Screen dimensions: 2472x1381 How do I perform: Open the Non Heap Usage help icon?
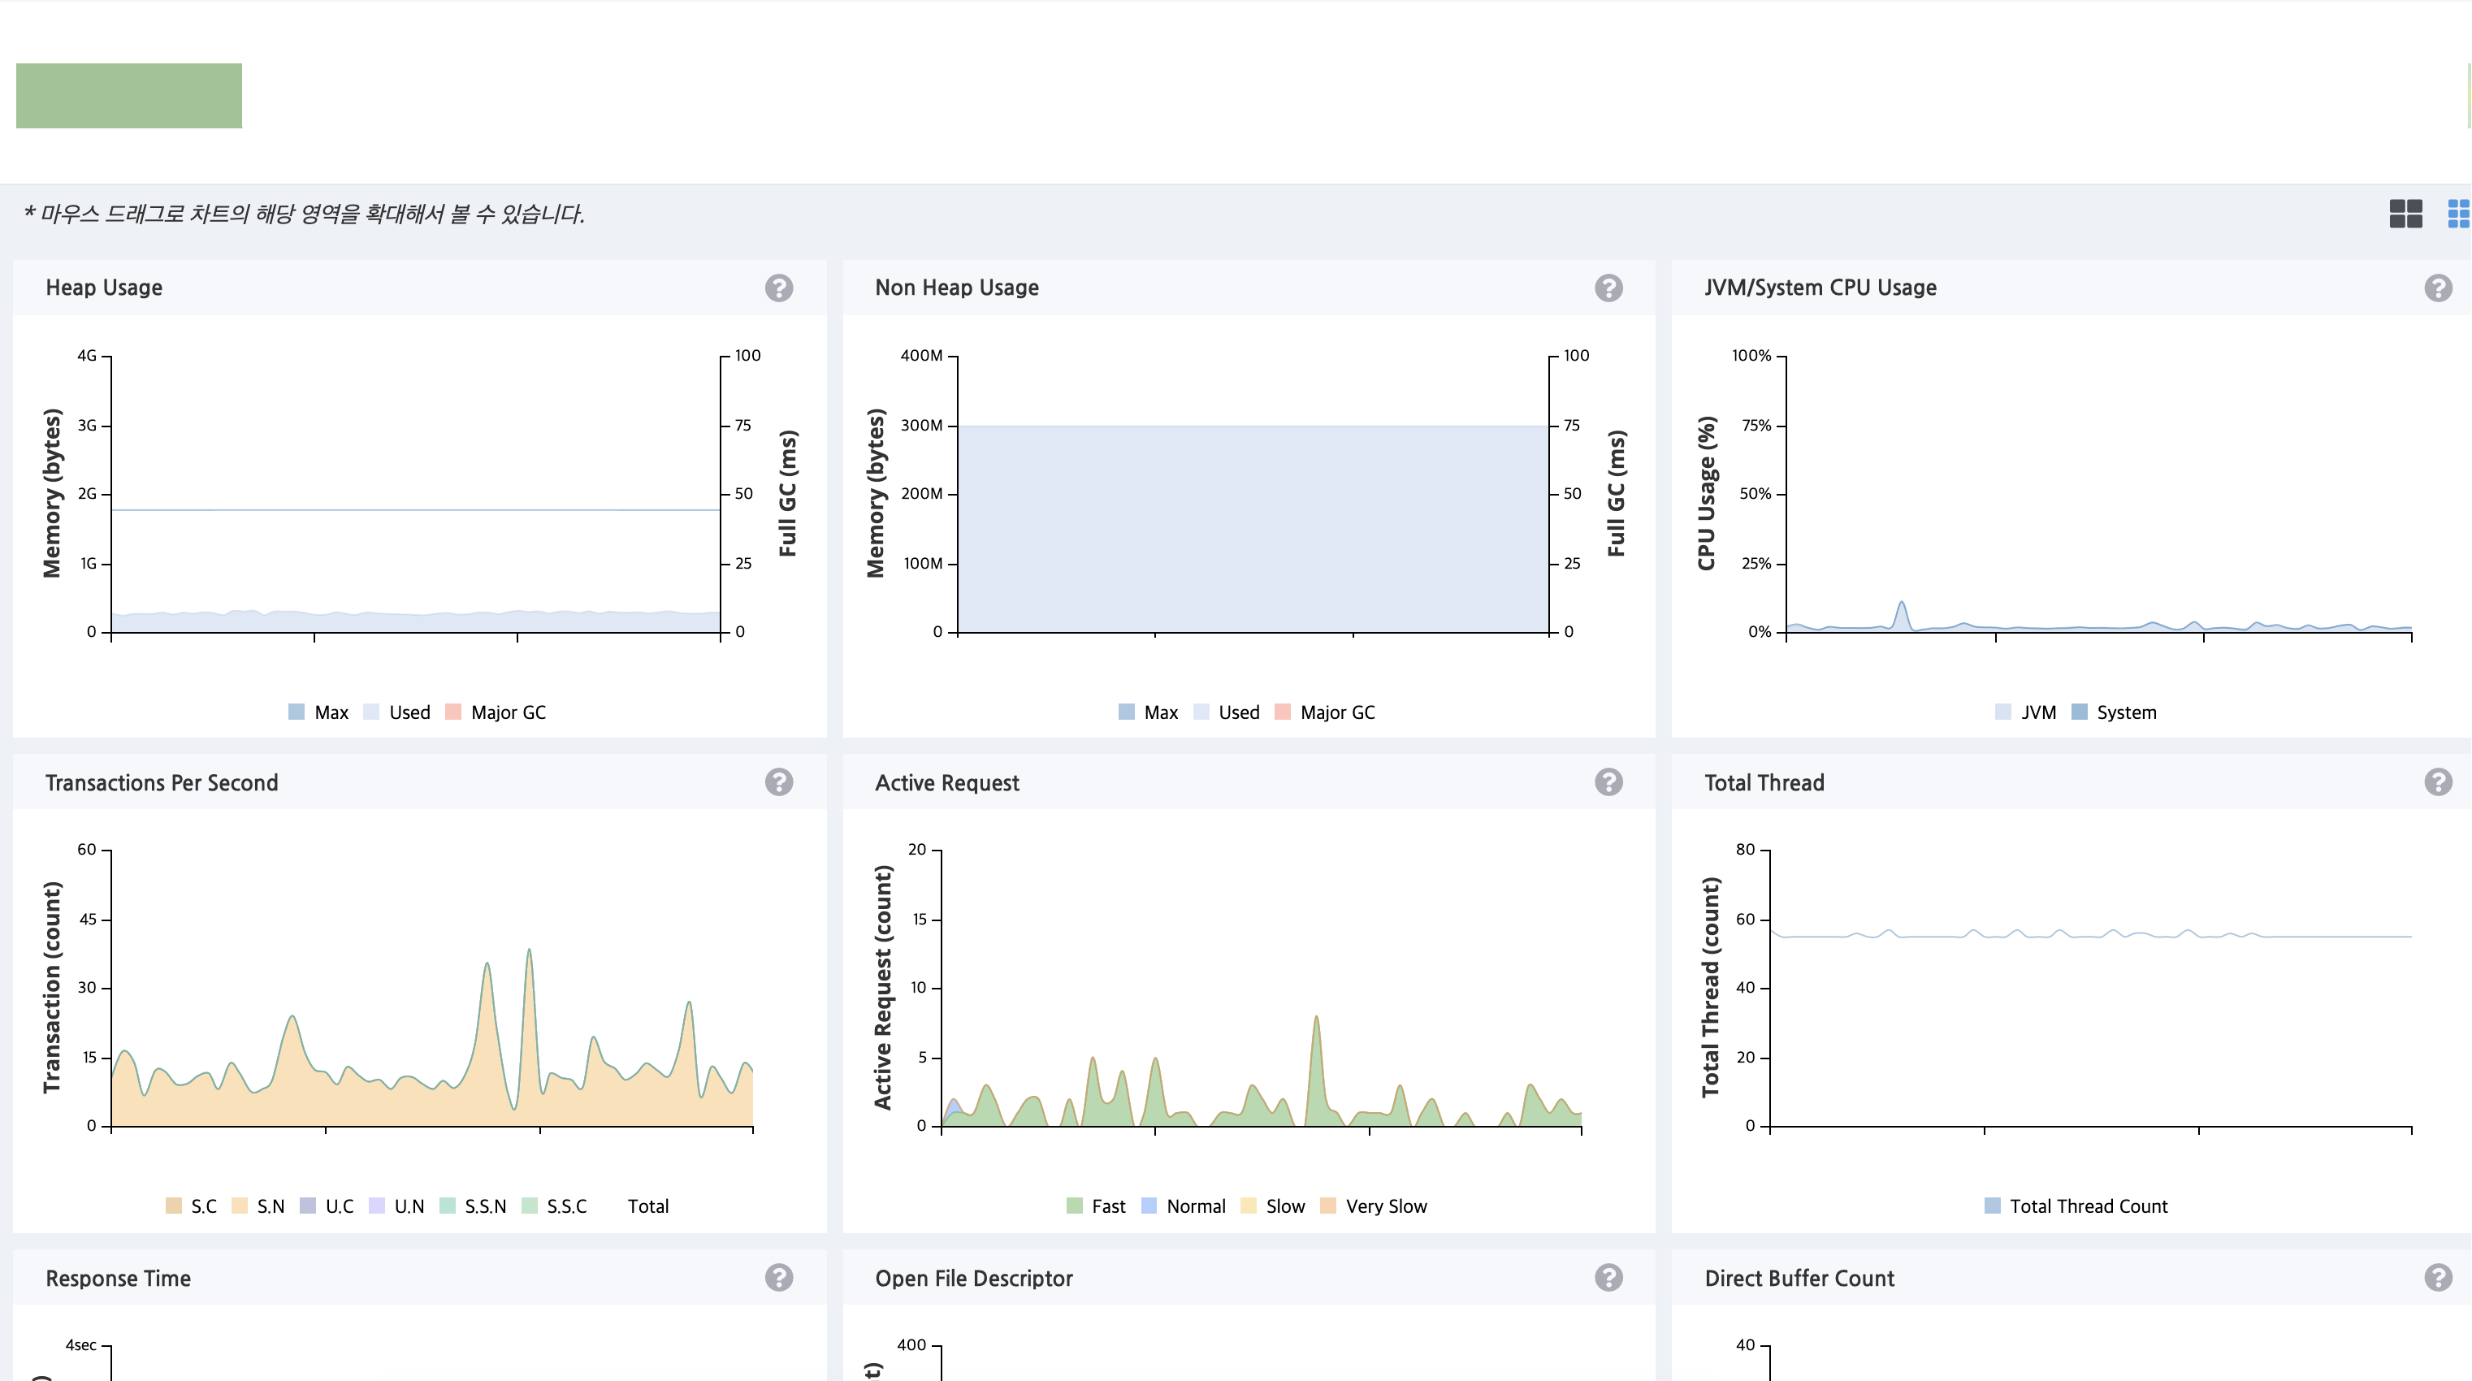pyautogui.click(x=1608, y=288)
